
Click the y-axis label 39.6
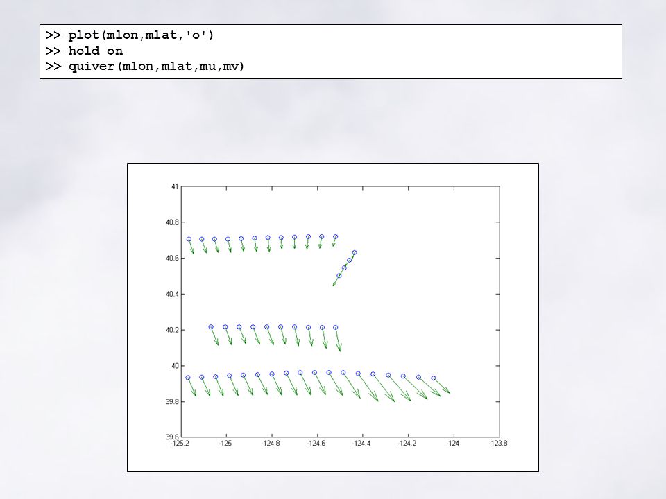[x=173, y=437]
